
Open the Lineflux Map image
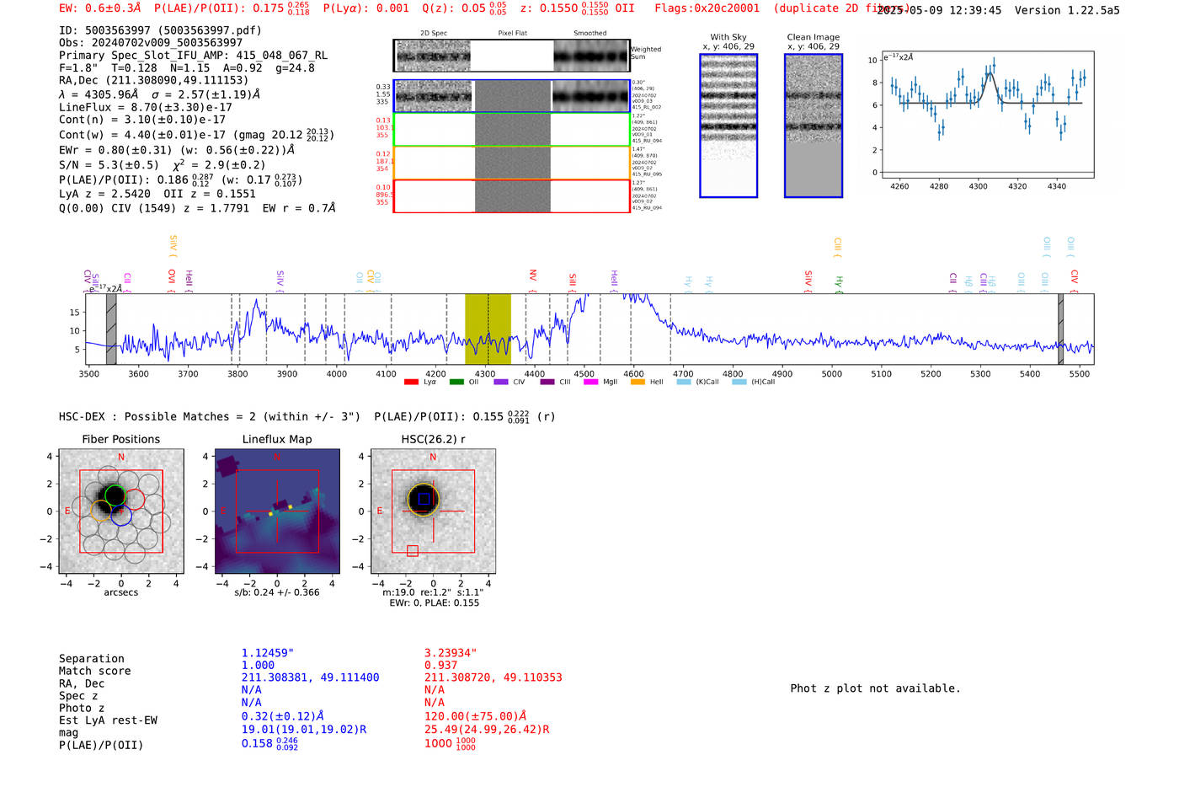tap(277, 511)
